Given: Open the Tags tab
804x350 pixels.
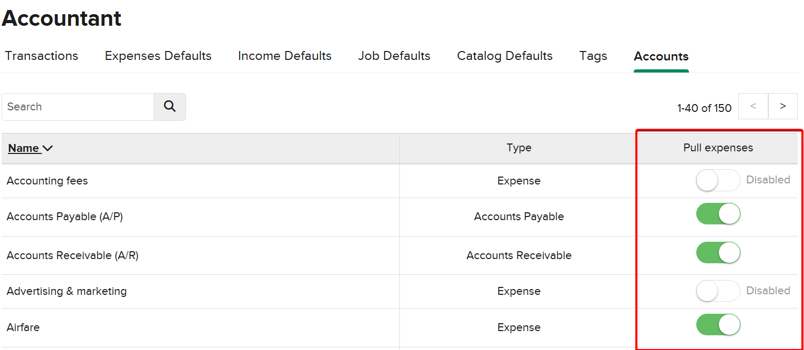Looking at the screenshot, I should pos(593,56).
